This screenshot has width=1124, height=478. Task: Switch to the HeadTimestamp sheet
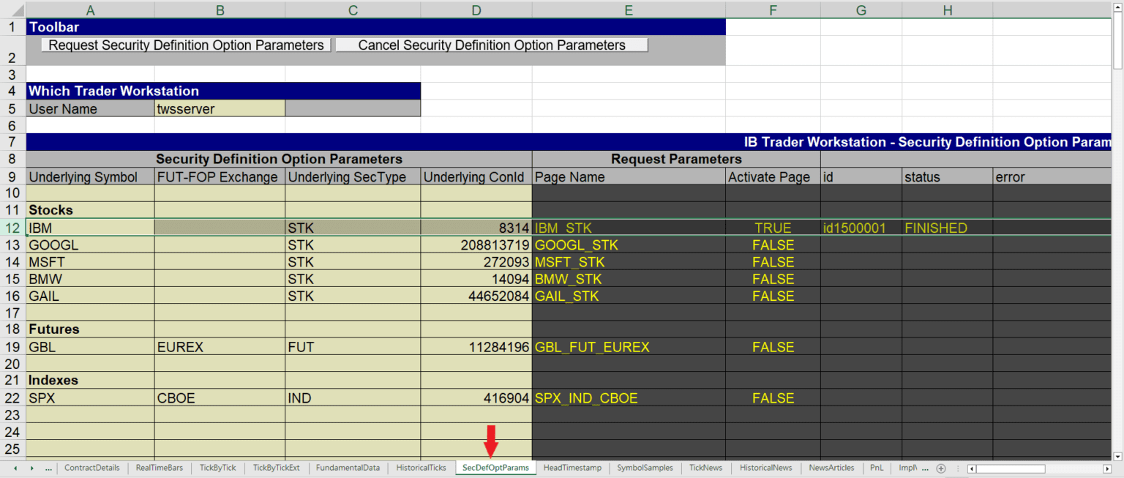coord(572,468)
